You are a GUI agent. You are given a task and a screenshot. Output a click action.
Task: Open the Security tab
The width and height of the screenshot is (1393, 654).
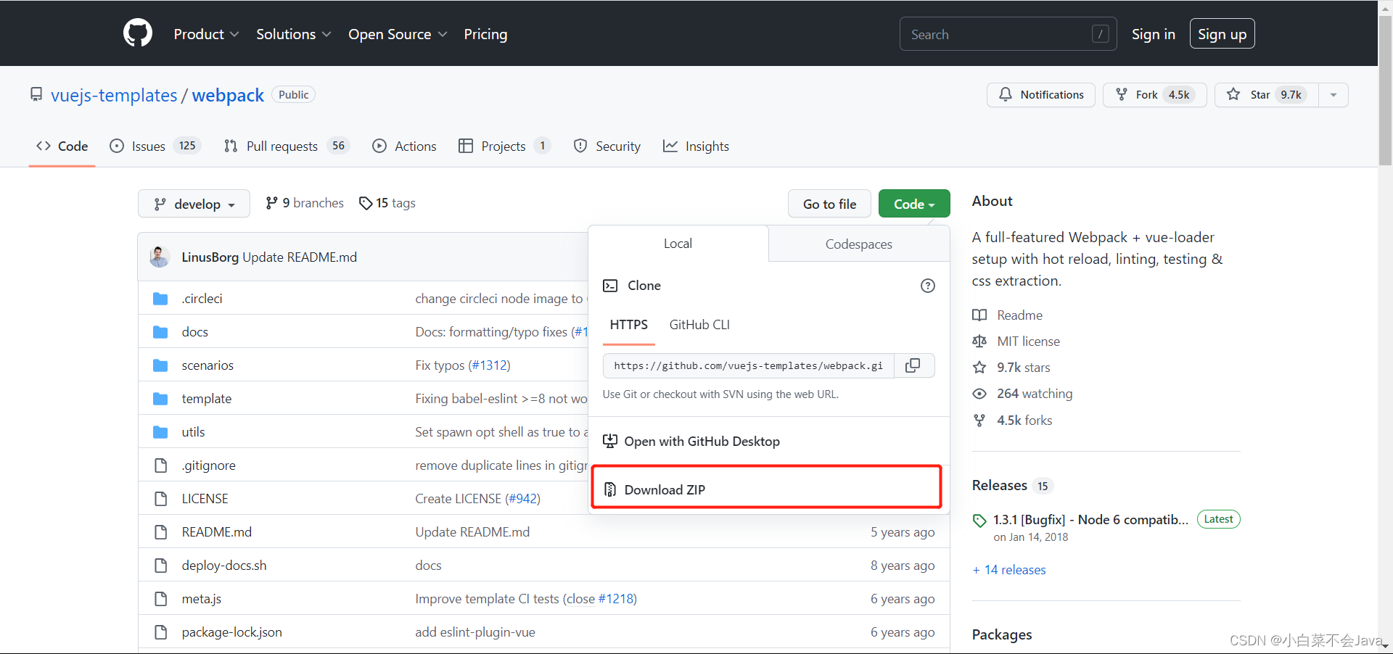pyautogui.click(x=607, y=146)
